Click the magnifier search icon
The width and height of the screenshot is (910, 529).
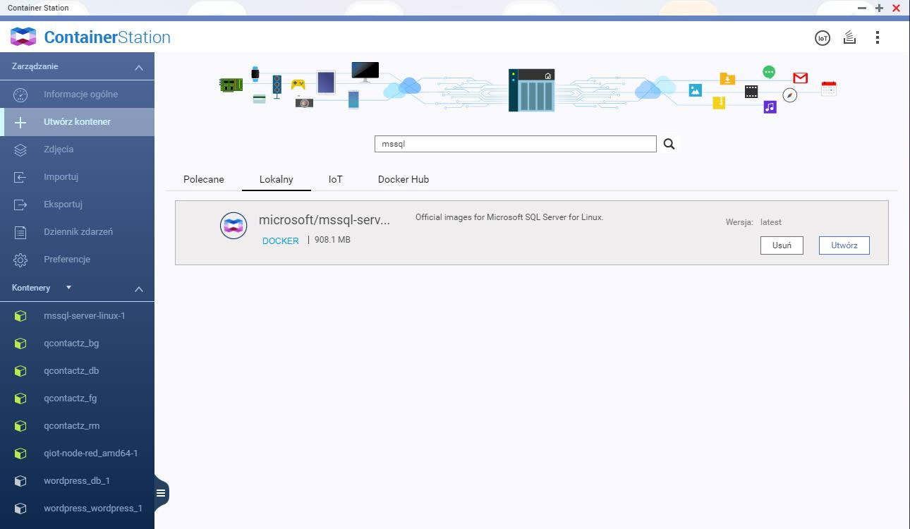pyautogui.click(x=669, y=144)
